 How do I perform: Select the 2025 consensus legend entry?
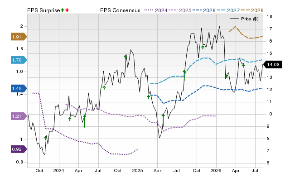pos(180,10)
